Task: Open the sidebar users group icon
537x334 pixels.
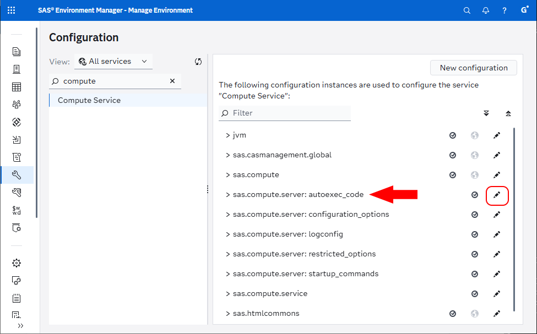Action: tap(17, 105)
